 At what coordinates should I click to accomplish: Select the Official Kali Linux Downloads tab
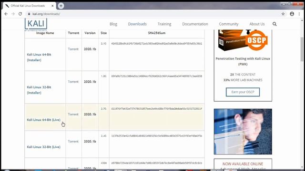[x=29, y=6]
